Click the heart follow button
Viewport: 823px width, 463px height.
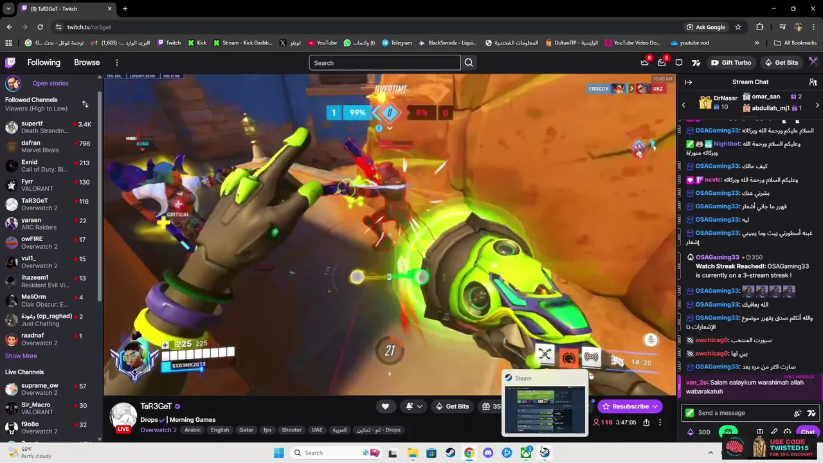pos(385,406)
